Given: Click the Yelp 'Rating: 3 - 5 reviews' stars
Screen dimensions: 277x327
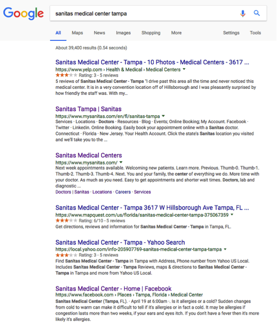Looking at the screenshot, I should pyautogui.click(x=66, y=75).
